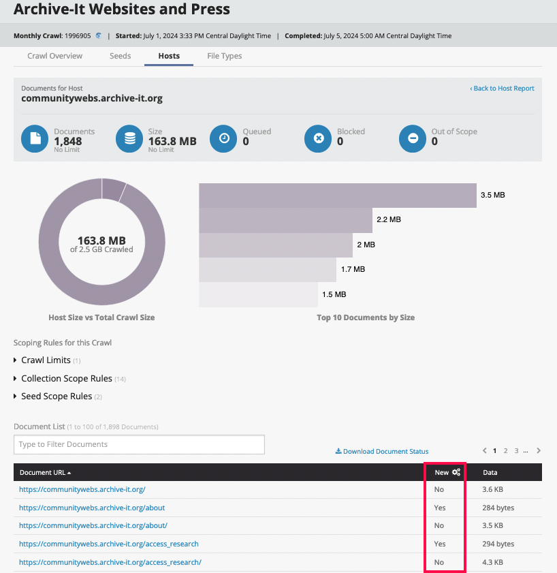Open the communitywebs.archive-it.org/about link
557x573 pixels.
coord(92,508)
